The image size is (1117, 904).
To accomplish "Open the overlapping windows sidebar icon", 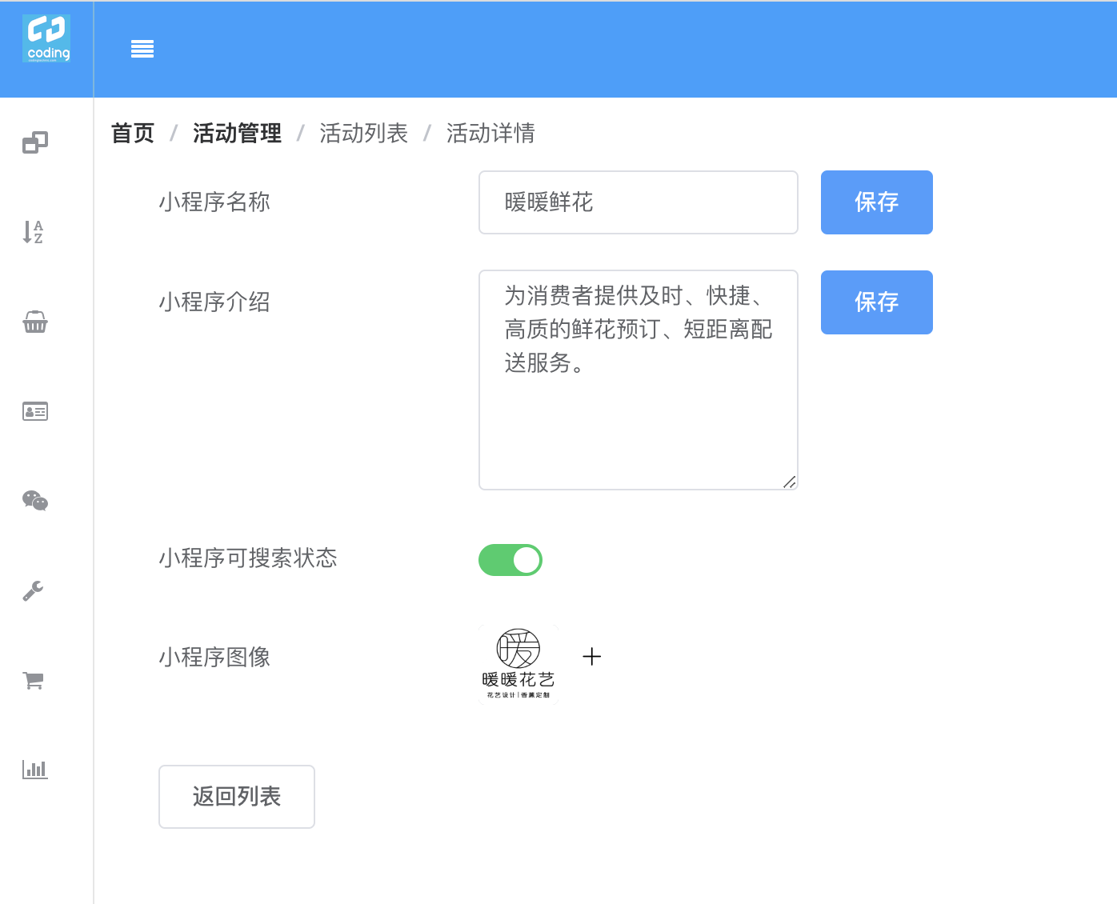I will point(35,142).
